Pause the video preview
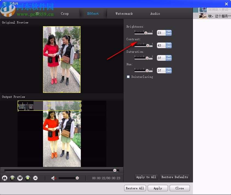 pos(12,178)
